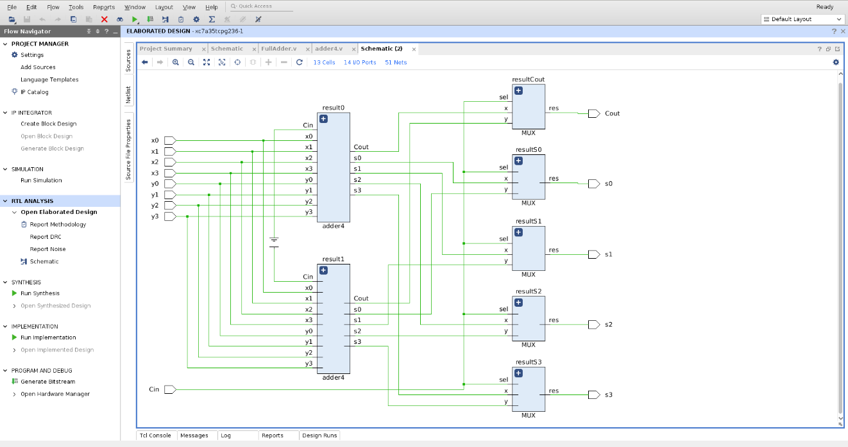The height and width of the screenshot is (447, 848).
Task: Fit the schematic to the window
Action: tap(207, 62)
